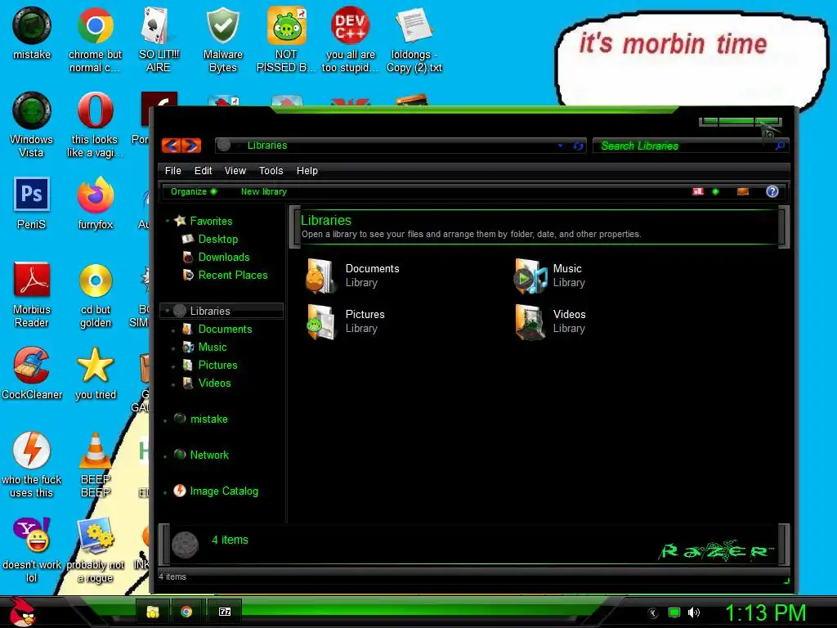Open Chrome from the taskbar
The image size is (837, 628).
coord(186,612)
